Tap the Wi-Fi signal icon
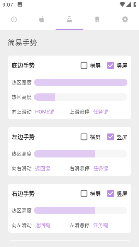Screen dimensions: 139x247 click(122, 4)
